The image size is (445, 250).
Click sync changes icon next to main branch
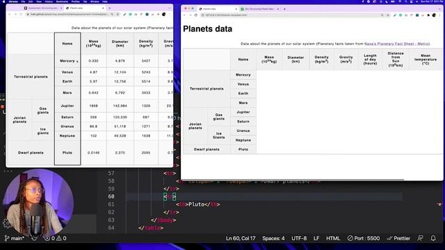pyautogui.click(x=34, y=238)
